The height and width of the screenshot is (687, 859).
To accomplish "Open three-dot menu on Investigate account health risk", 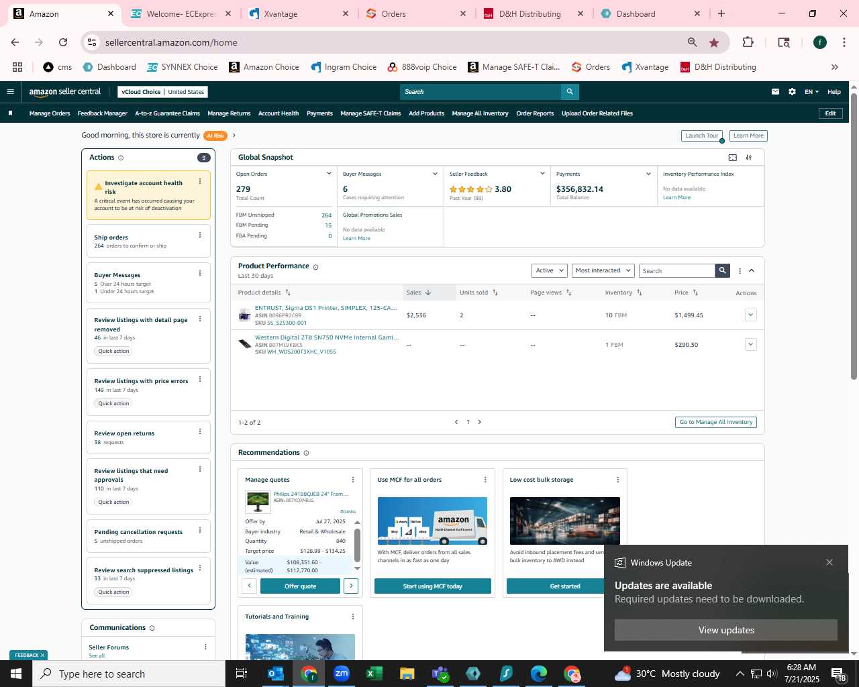I will click(x=200, y=181).
